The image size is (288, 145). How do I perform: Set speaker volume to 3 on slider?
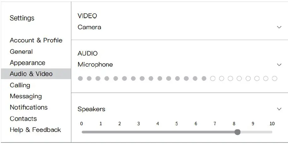click(x=138, y=132)
